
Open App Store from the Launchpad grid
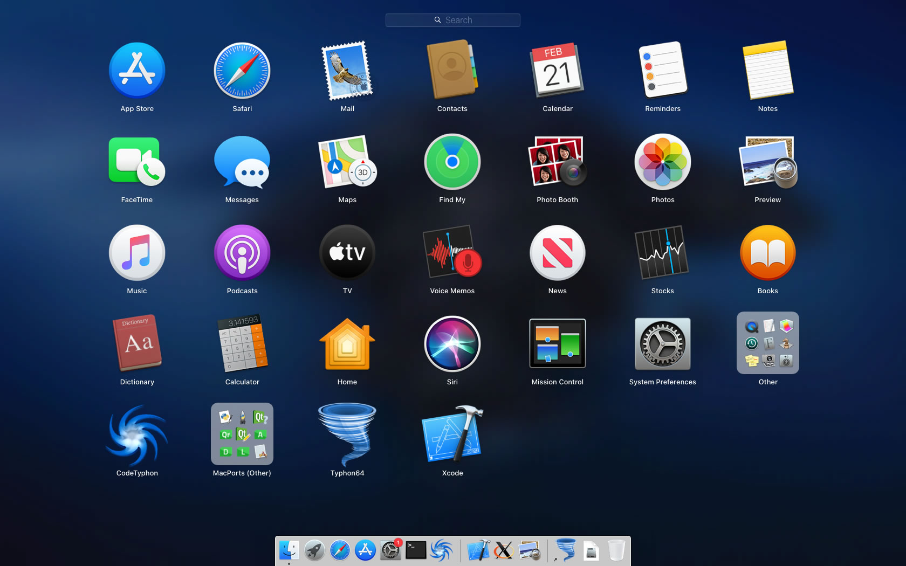pyautogui.click(x=137, y=71)
